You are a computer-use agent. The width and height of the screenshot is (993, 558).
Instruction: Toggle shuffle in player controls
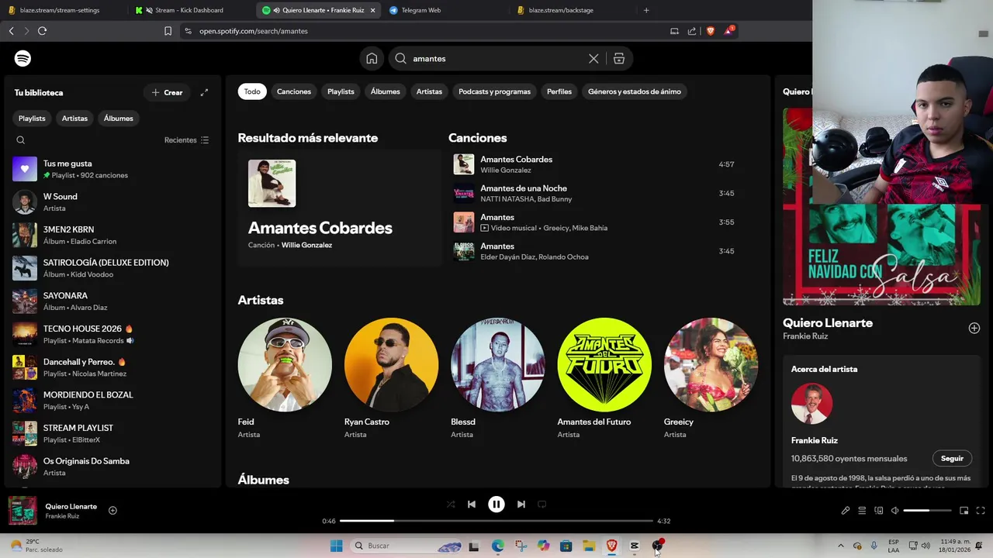point(451,504)
